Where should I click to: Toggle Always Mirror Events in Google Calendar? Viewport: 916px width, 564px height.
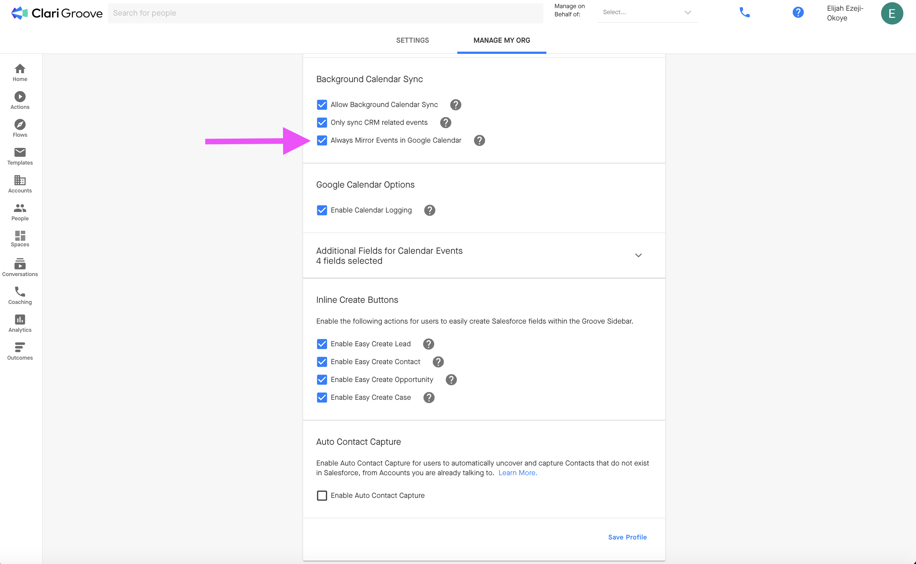click(322, 140)
